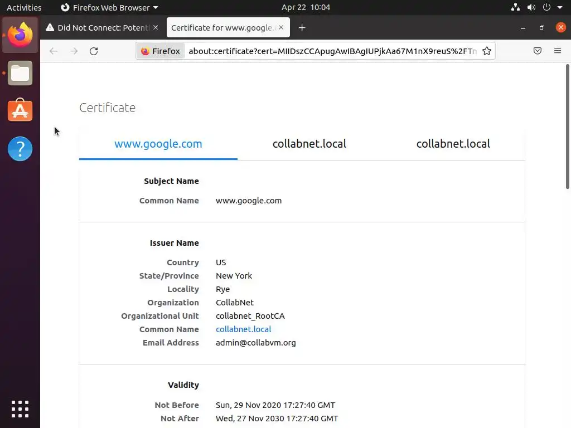
Task: Click the collabnet_RootCA value
Action: pyautogui.click(x=250, y=316)
